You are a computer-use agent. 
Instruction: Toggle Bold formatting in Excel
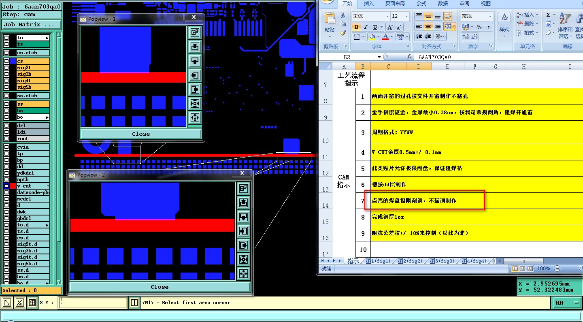(356, 27)
